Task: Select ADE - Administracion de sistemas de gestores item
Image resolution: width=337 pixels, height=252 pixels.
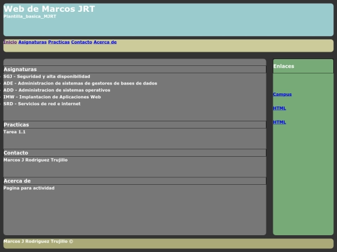Action: 80,83
